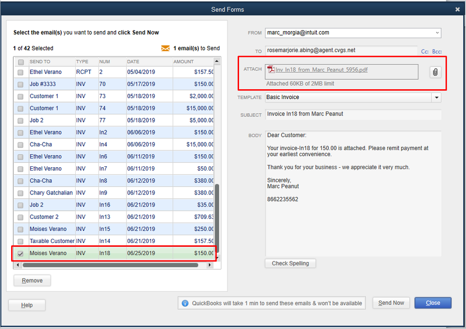Click the orange envelope email icon
The image size is (466, 329).
tap(165, 48)
